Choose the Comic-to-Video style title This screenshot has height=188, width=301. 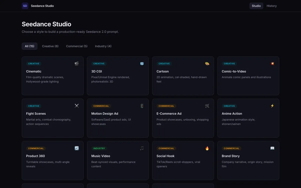point(234,71)
